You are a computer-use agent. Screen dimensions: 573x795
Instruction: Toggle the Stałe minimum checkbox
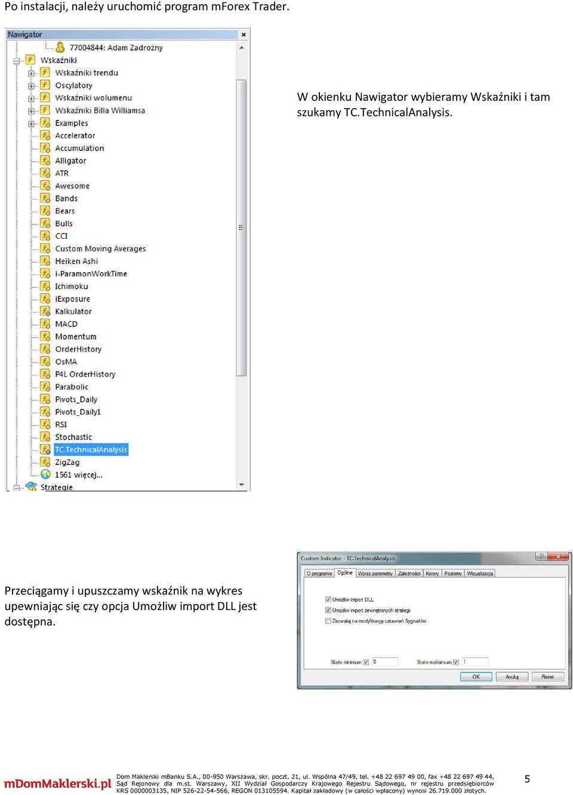[366, 662]
